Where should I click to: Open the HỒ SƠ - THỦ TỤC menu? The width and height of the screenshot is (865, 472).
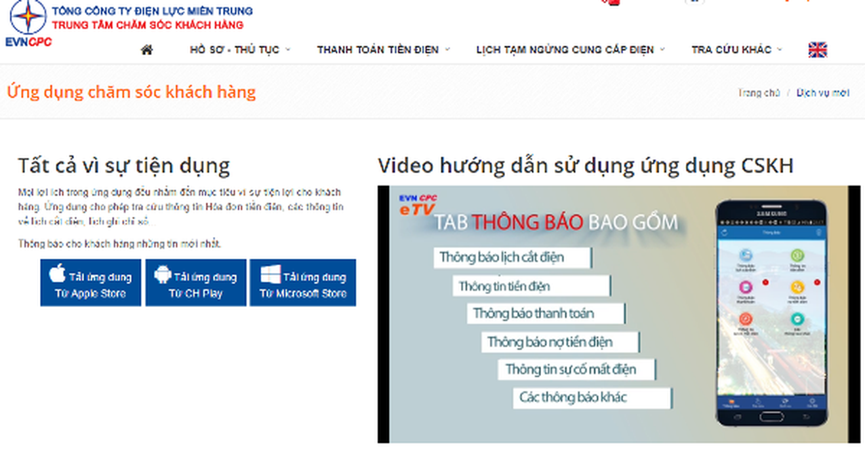click(x=234, y=50)
